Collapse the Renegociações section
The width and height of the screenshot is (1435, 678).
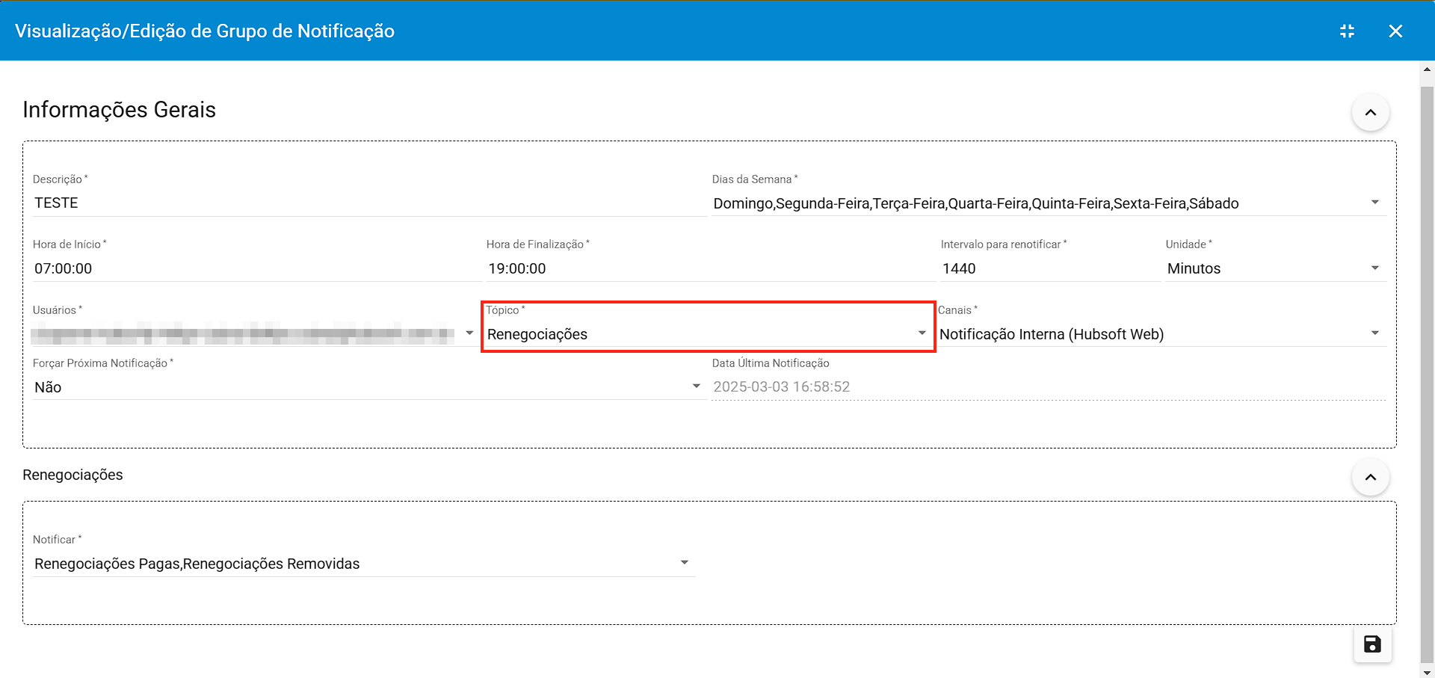point(1371,477)
